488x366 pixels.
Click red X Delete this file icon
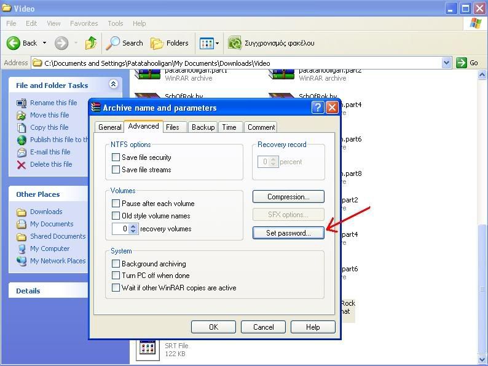point(22,164)
